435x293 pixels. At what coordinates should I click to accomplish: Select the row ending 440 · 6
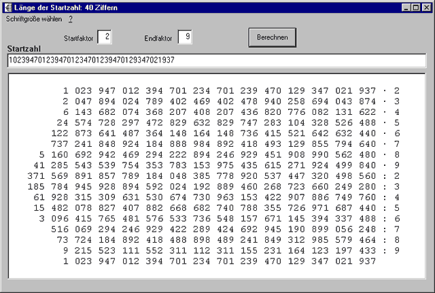pos(225,133)
